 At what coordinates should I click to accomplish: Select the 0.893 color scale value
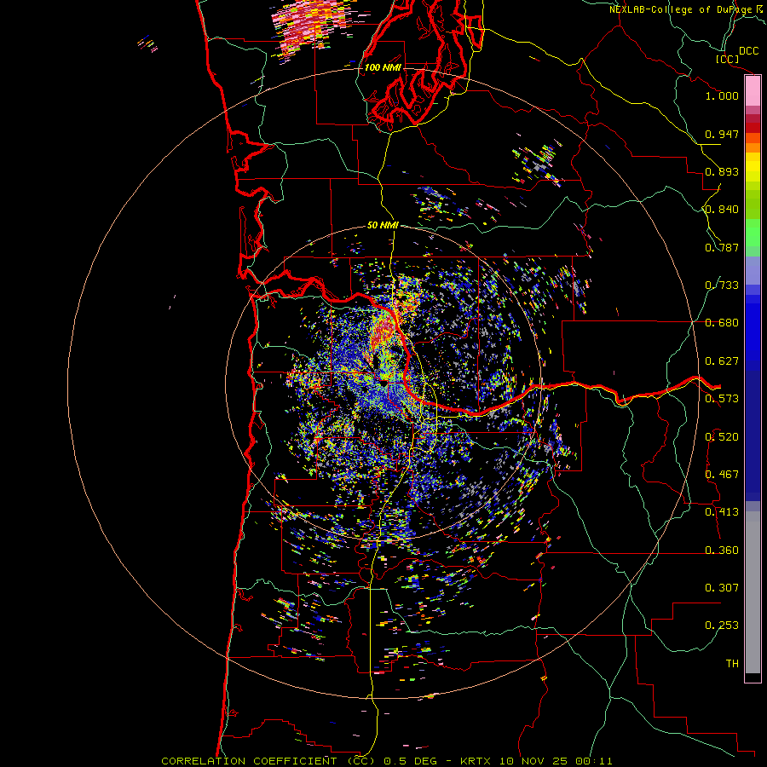pyautogui.click(x=722, y=171)
